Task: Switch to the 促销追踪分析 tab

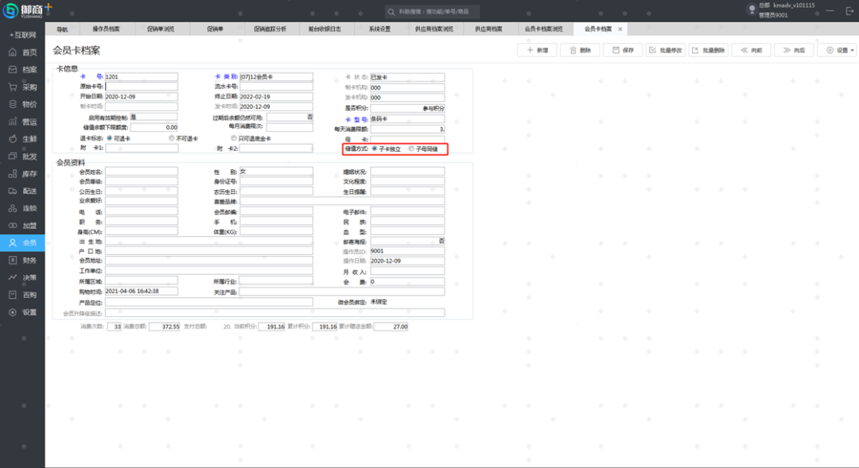Action: click(x=270, y=29)
